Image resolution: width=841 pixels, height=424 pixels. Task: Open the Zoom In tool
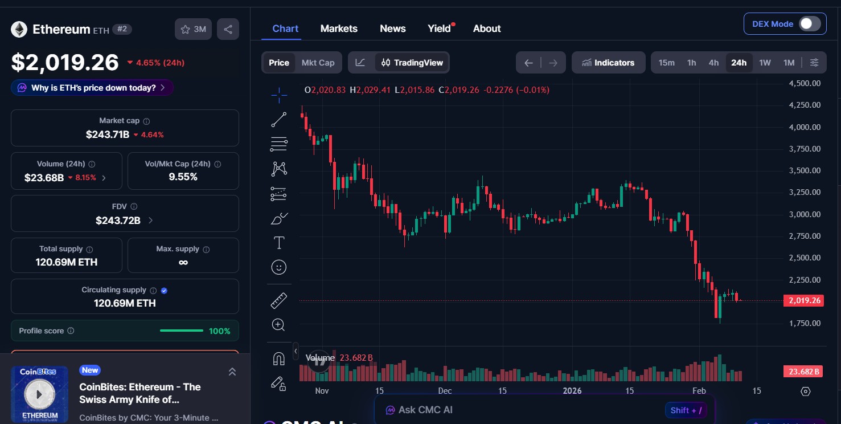coord(278,324)
